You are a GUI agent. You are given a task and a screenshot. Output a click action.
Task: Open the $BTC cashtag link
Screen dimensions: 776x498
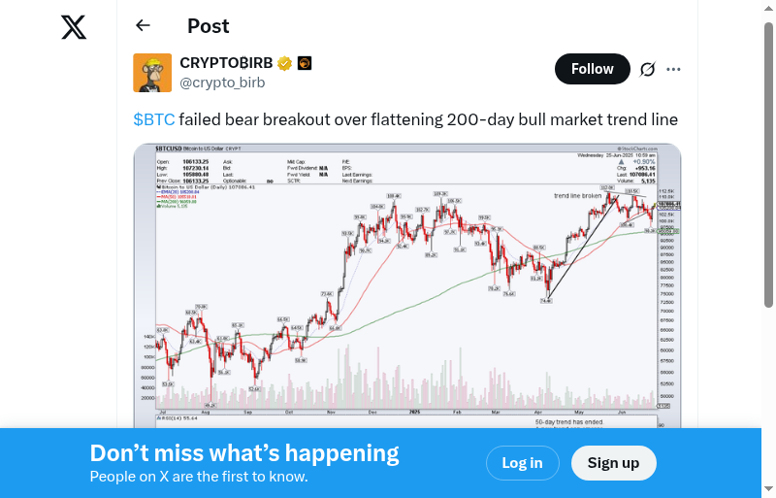pyautogui.click(x=154, y=120)
